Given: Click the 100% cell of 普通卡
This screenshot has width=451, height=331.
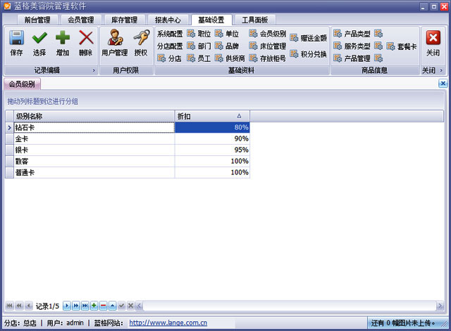Looking at the screenshot, I should [212, 172].
